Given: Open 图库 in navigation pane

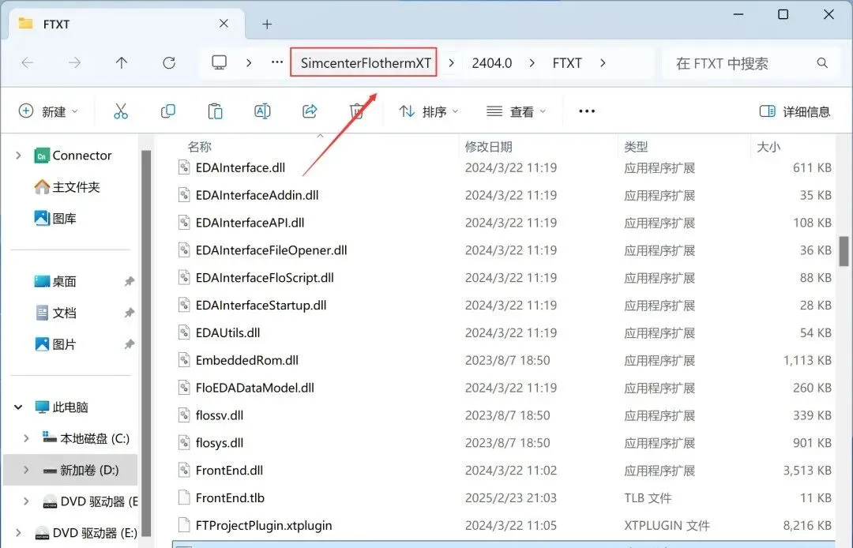Looking at the screenshot, I should tap(55, 219).
